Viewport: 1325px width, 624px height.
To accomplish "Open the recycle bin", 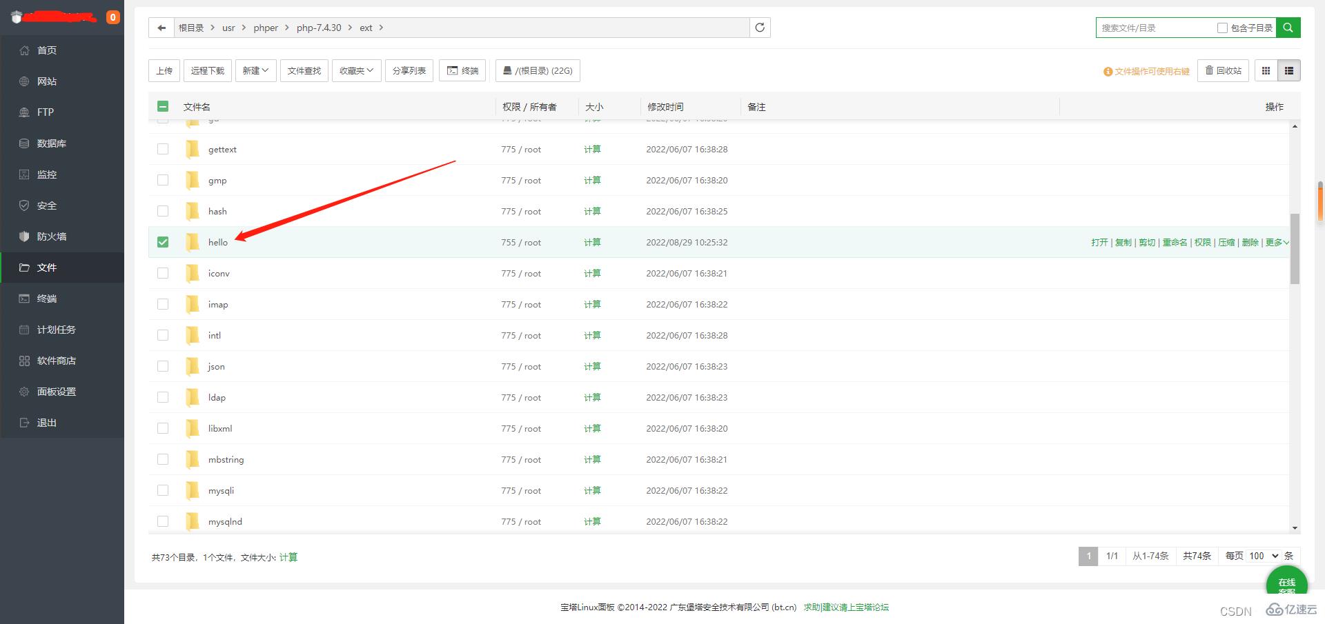I will point(1223,70).
